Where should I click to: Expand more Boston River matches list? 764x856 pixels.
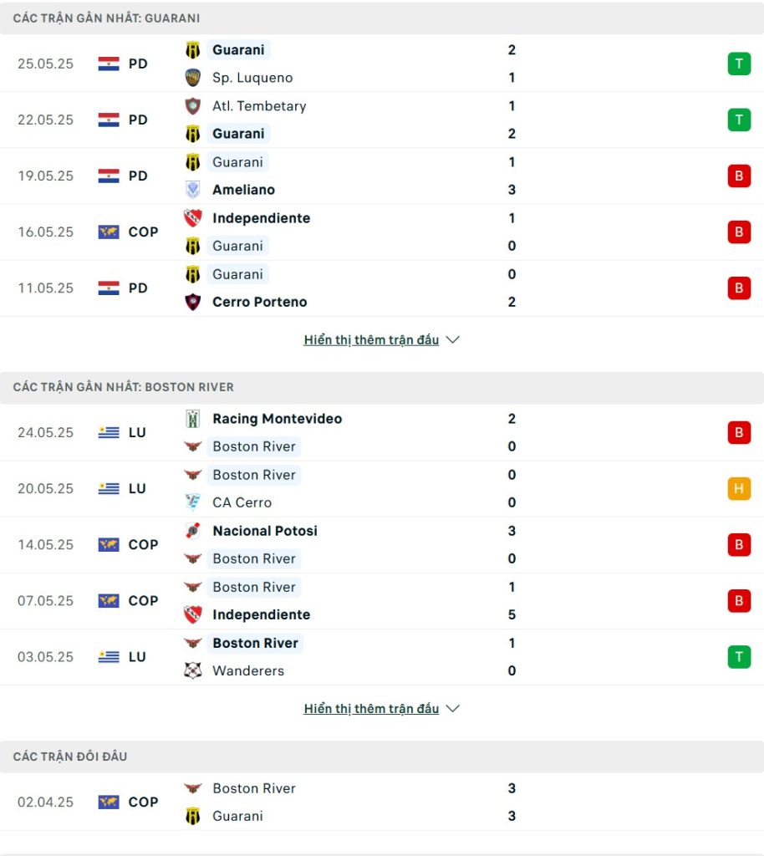point(371,709)
